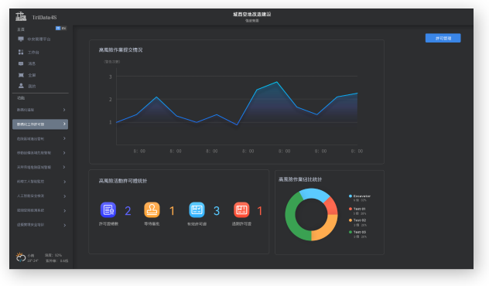Click green Test 03 legend dot

click(351, 232)
